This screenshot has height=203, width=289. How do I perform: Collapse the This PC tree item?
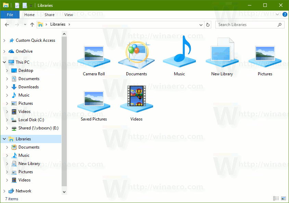click(x=4, y=62)
